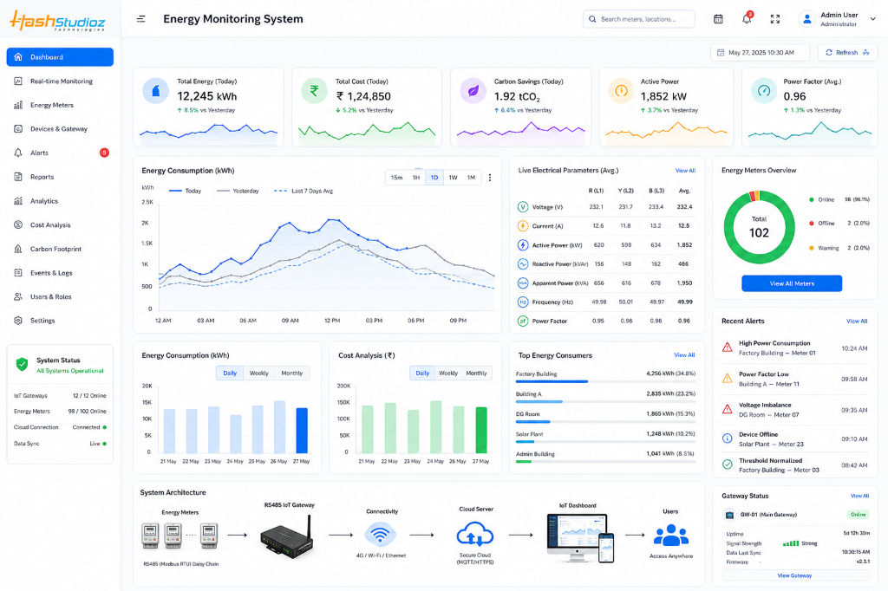Viewport: 888px width, 591px height.
Task: Click the Events & Logs sidebar icon
Action: (x=18, y=273)
